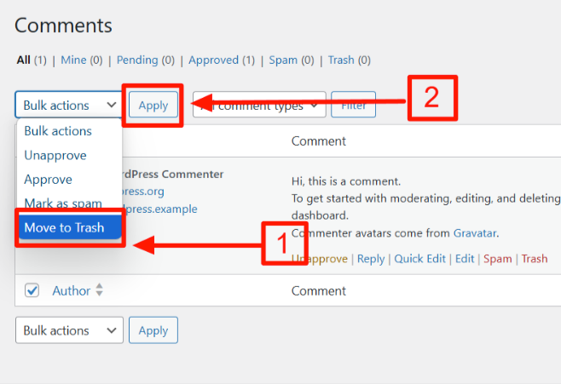Select Approve in the bulk actions list
561x384 pixels.
pyautogui.click(x=49, y=180)
